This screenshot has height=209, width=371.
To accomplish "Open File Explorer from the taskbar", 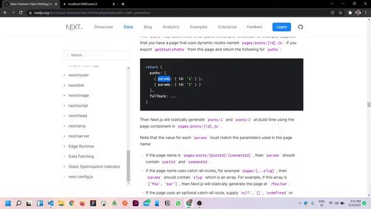I will 61,203.
